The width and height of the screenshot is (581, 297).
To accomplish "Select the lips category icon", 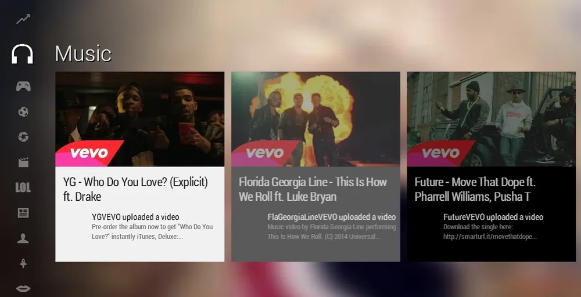I will point(23,288).
